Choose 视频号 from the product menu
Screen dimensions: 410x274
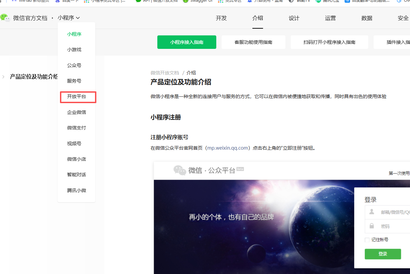(74, 144)
